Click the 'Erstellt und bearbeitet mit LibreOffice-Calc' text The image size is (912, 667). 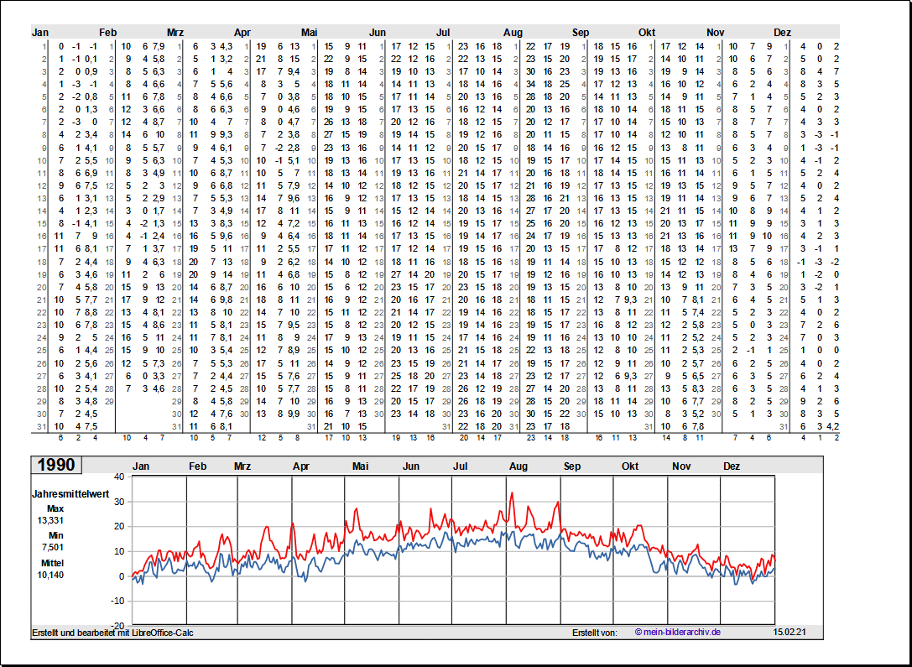coord(112,632)
